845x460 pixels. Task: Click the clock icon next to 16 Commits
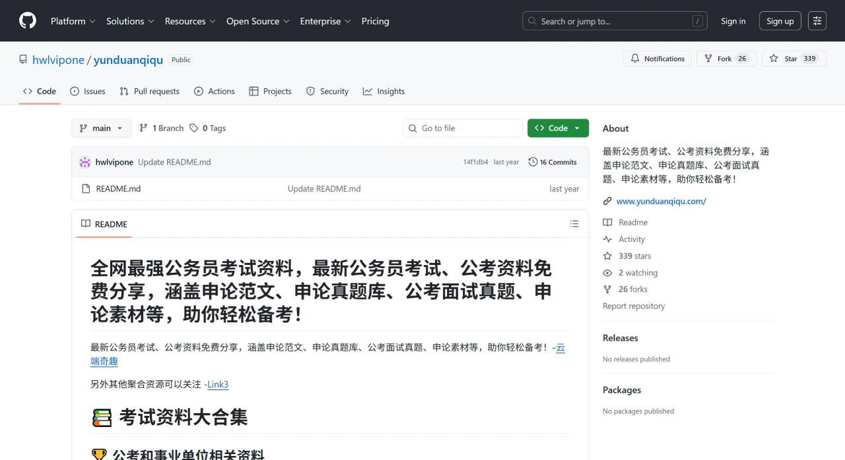[x=532, y=161]
